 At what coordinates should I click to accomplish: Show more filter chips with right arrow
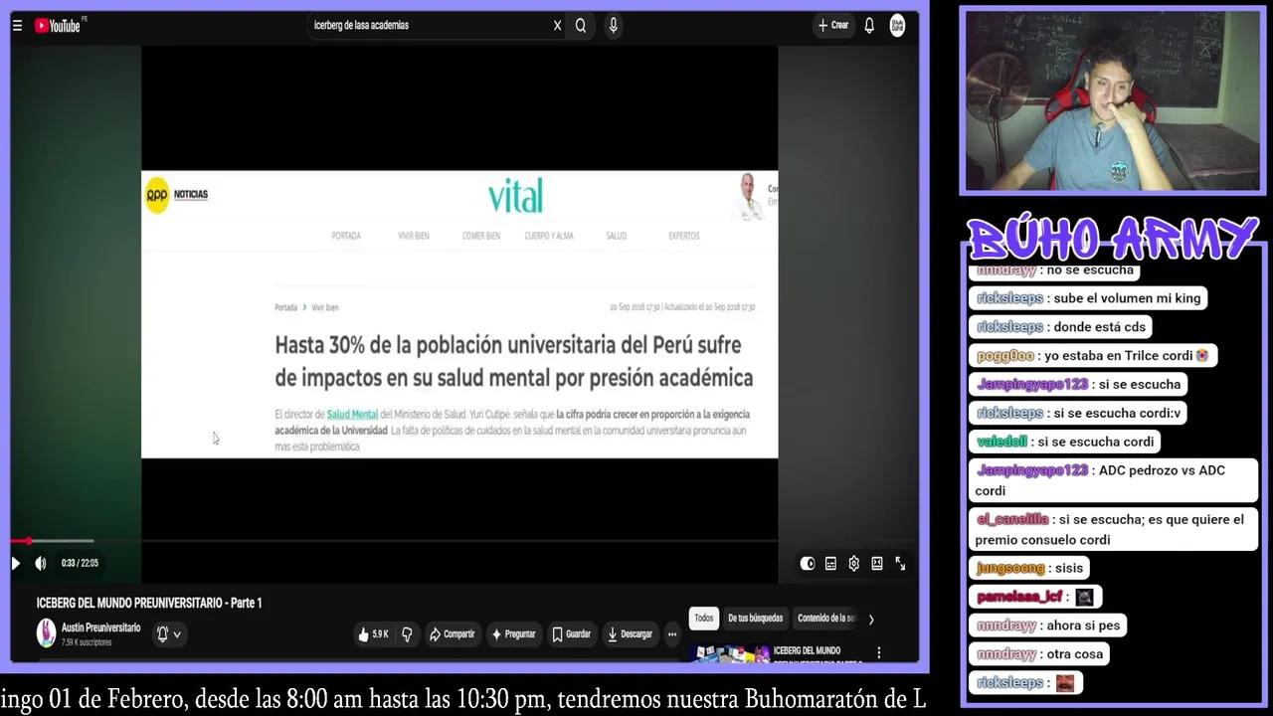coord(871,620)
